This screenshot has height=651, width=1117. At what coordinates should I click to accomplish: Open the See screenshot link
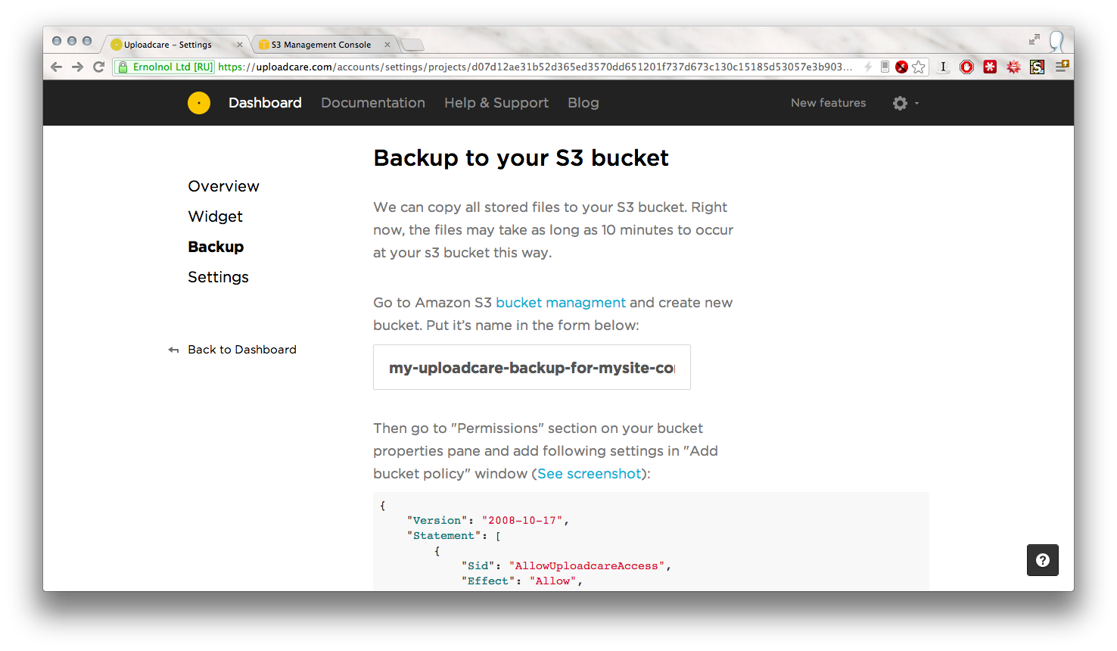click(x=590, y=474)
